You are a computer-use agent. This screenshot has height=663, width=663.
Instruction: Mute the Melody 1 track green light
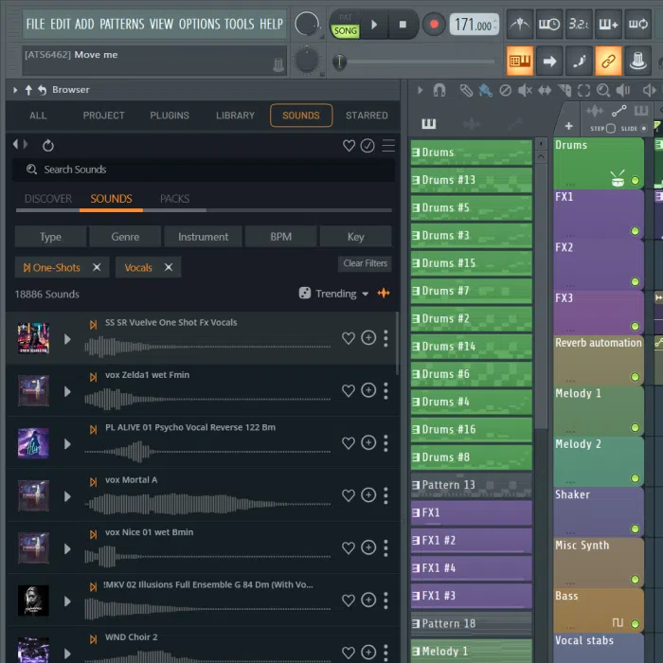pos(635,427)
